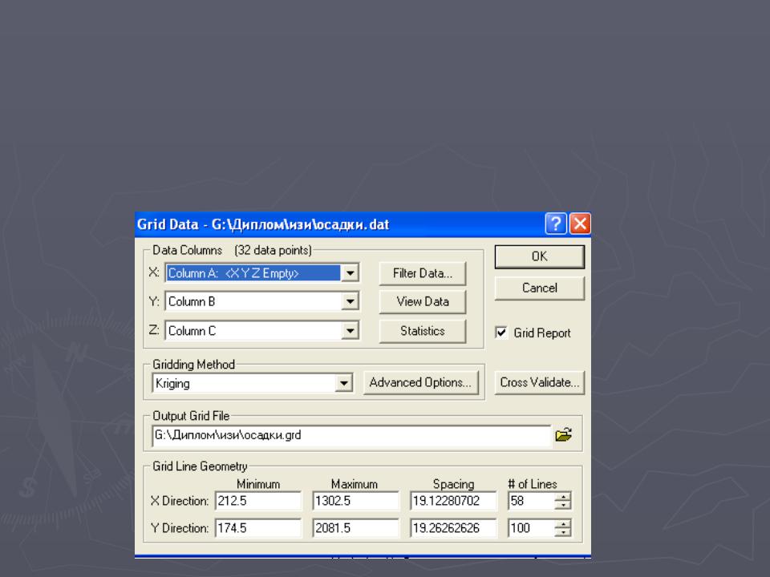Expand the X column dropdown arrow
Viewport: 770px width, 577px height.
click(351, 273)
